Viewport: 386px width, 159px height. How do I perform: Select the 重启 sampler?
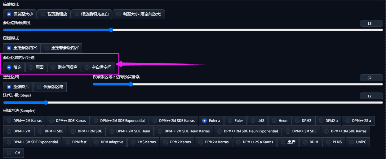tap(288, 142)
